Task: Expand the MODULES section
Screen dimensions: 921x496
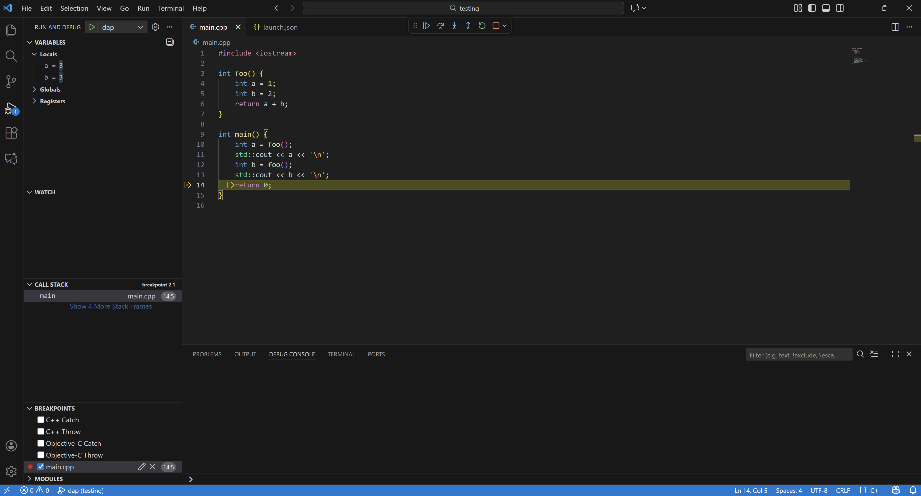Action: 48,479
